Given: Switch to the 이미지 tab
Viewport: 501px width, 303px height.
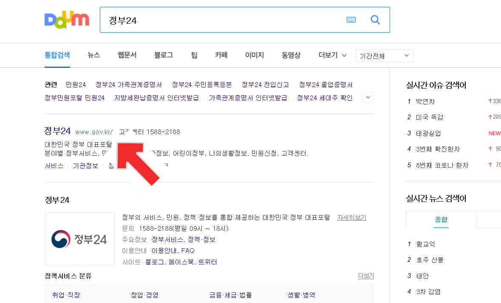Looking at the screenshot, I should click(255, 55).
